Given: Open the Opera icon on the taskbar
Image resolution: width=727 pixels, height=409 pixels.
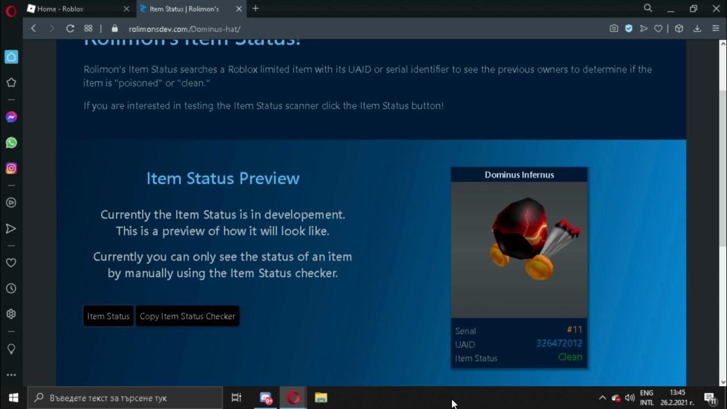Looking at the screenshot, I should (x=293, y=398).
